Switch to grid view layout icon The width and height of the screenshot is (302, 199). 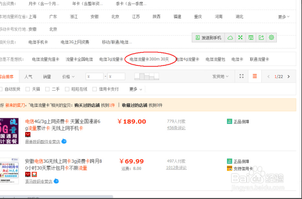click(x=242, y=77)
